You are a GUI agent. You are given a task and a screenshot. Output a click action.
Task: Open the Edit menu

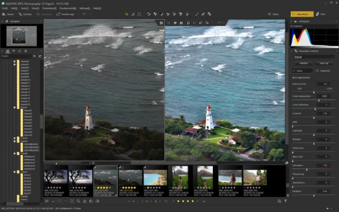pyautogui.click(x=14, y=8)
